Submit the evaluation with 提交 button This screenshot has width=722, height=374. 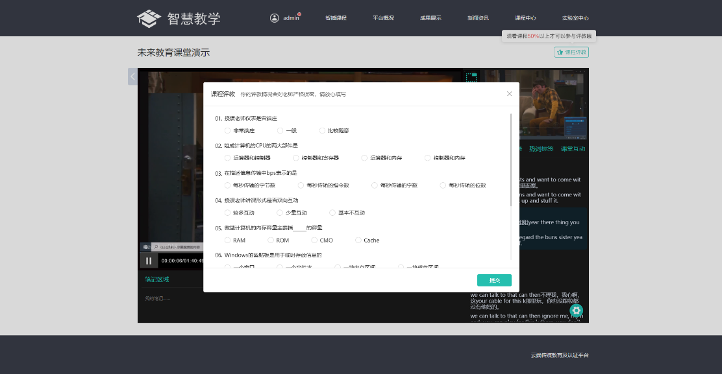494,280
